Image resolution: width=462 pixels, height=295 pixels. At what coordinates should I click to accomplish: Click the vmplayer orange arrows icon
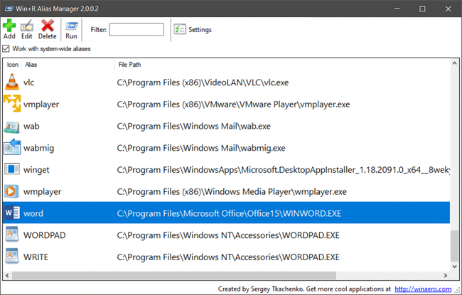point(12,104)
